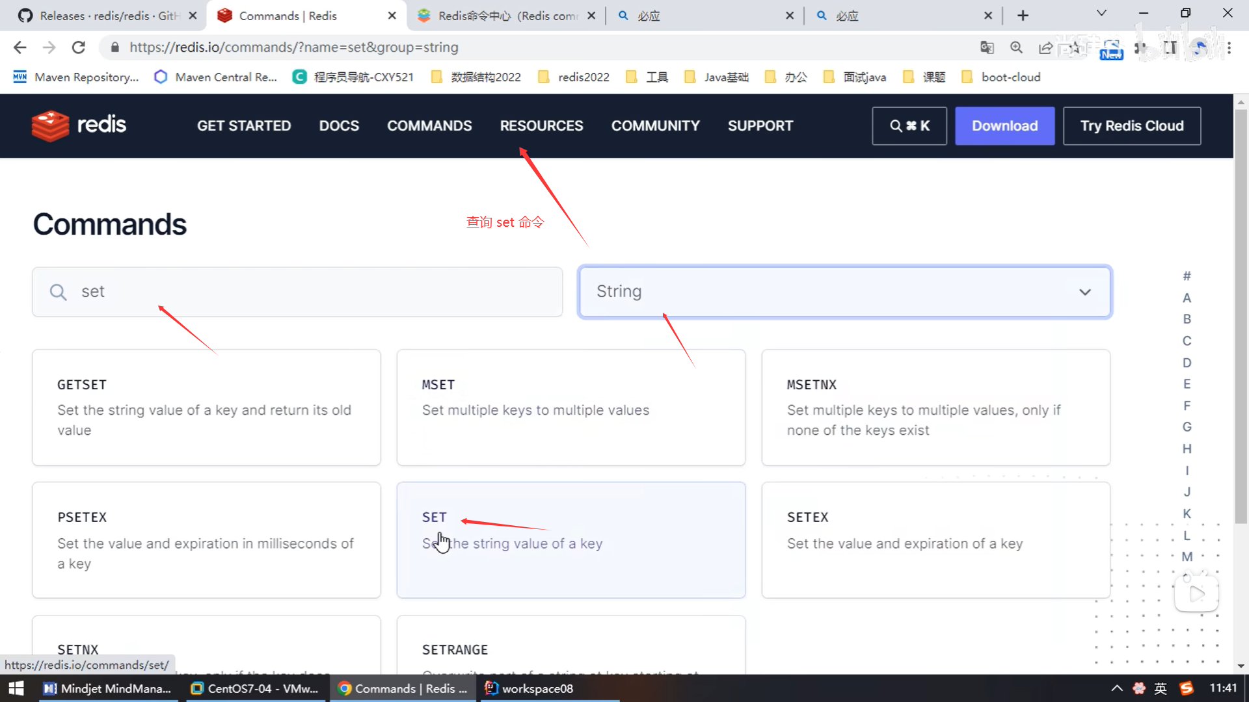Click the Try Redis Cloud button
The height and width of the screenshot is (702, 1249).
1131,125
